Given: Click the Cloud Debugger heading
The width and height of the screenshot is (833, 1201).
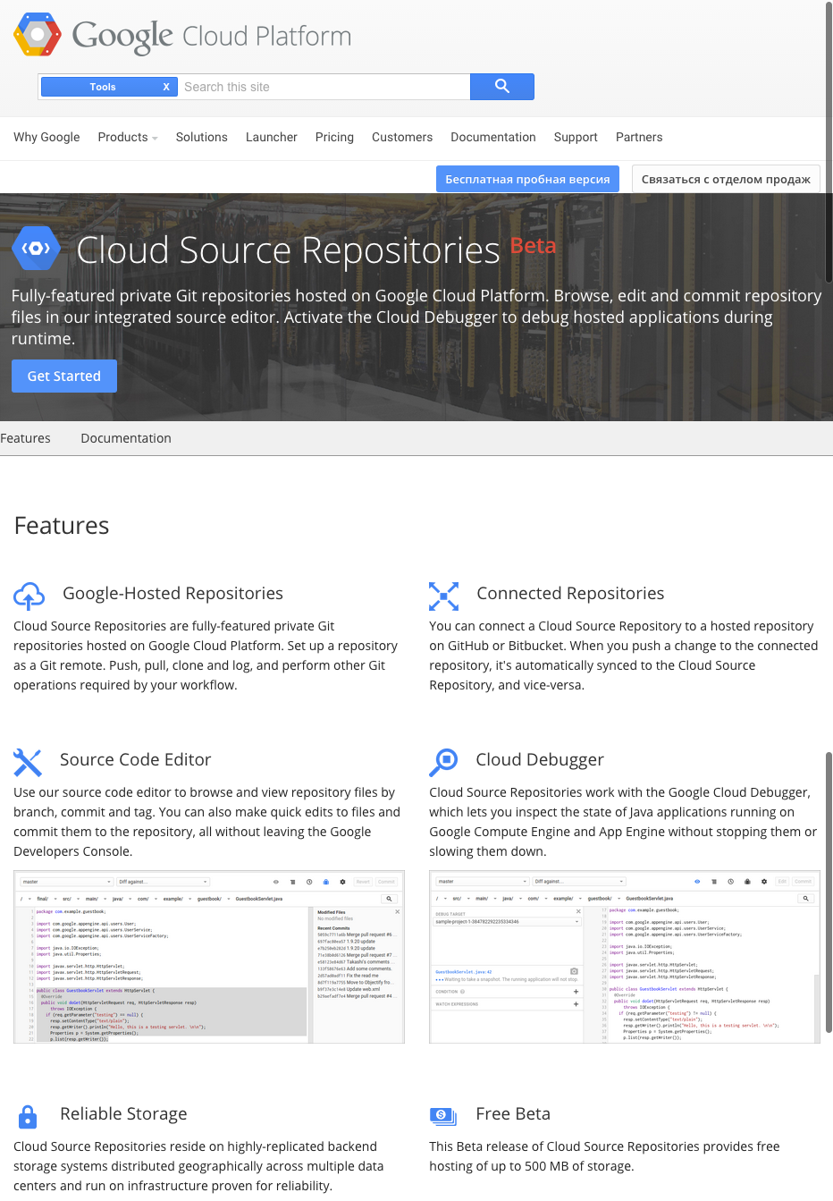Looking at the screenshot, I should tap(540, 759).
